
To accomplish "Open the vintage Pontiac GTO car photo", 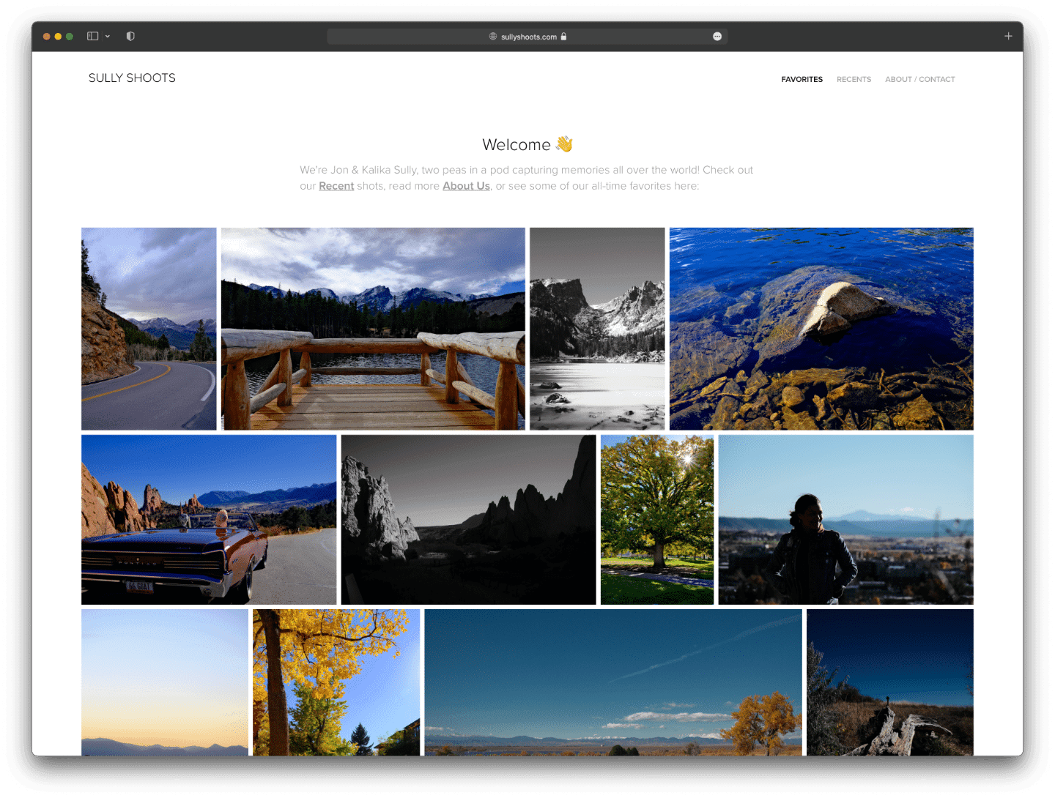I will 209,520.
